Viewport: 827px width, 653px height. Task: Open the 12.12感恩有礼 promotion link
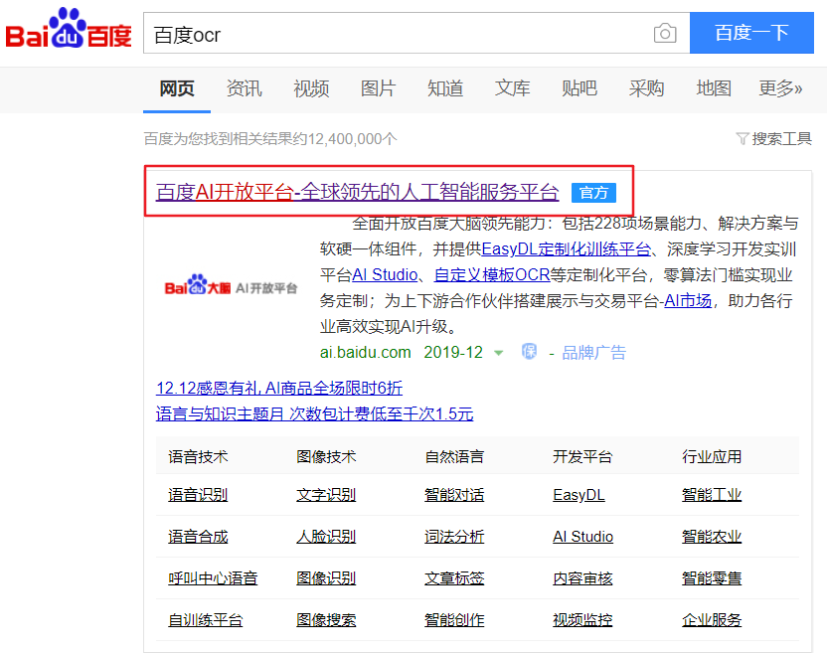279,389
